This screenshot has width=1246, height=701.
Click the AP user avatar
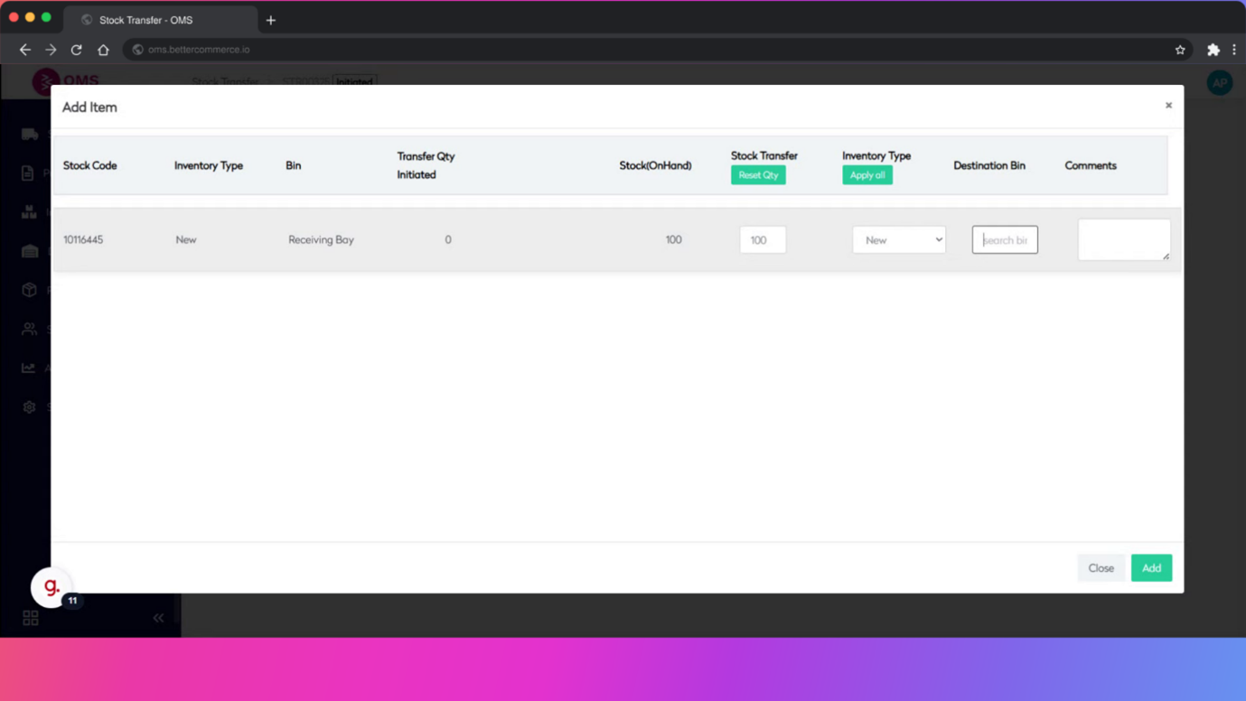pos(1220,82)
